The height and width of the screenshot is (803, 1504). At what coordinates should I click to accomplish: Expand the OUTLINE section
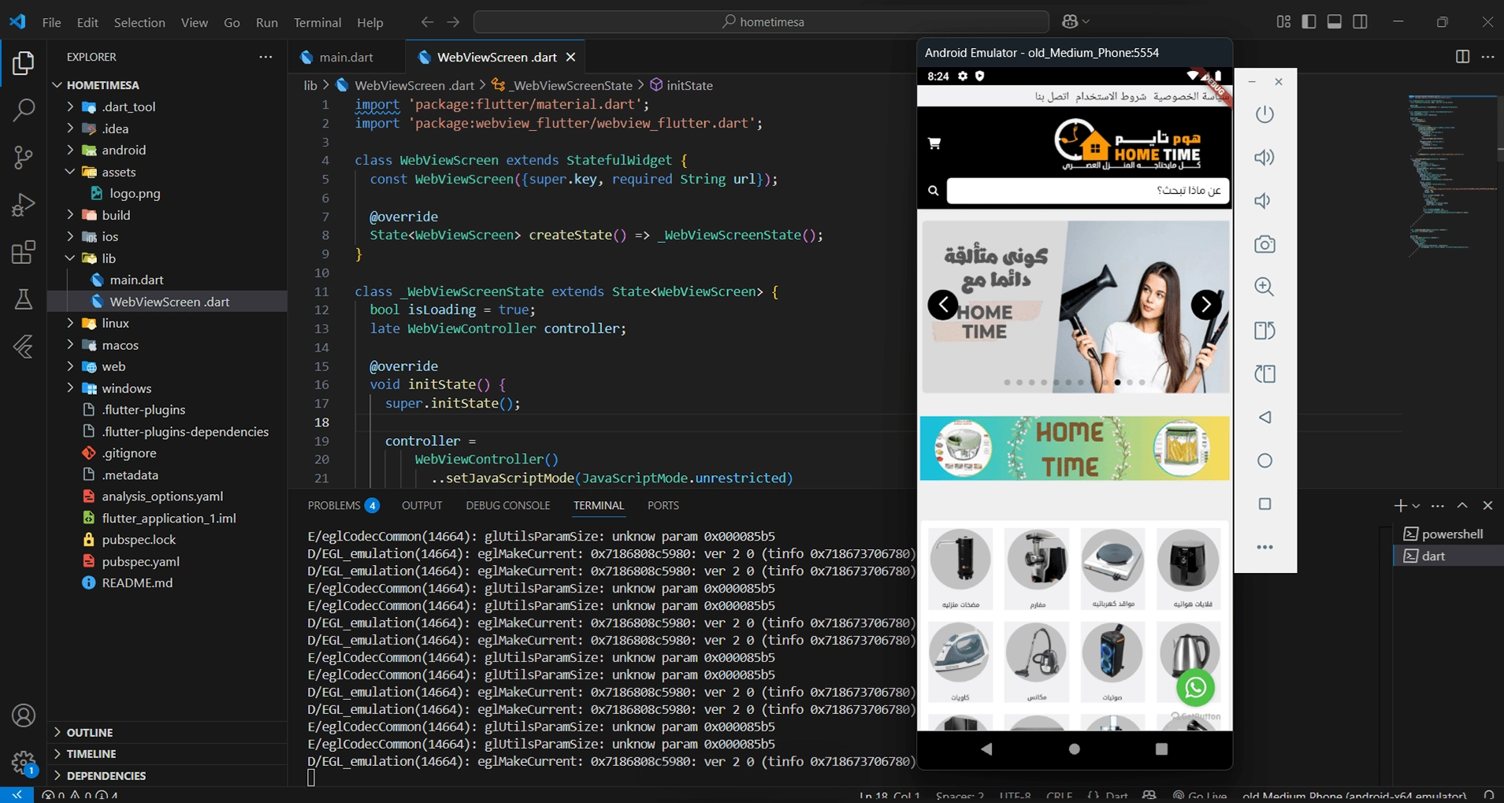(89, 732)
